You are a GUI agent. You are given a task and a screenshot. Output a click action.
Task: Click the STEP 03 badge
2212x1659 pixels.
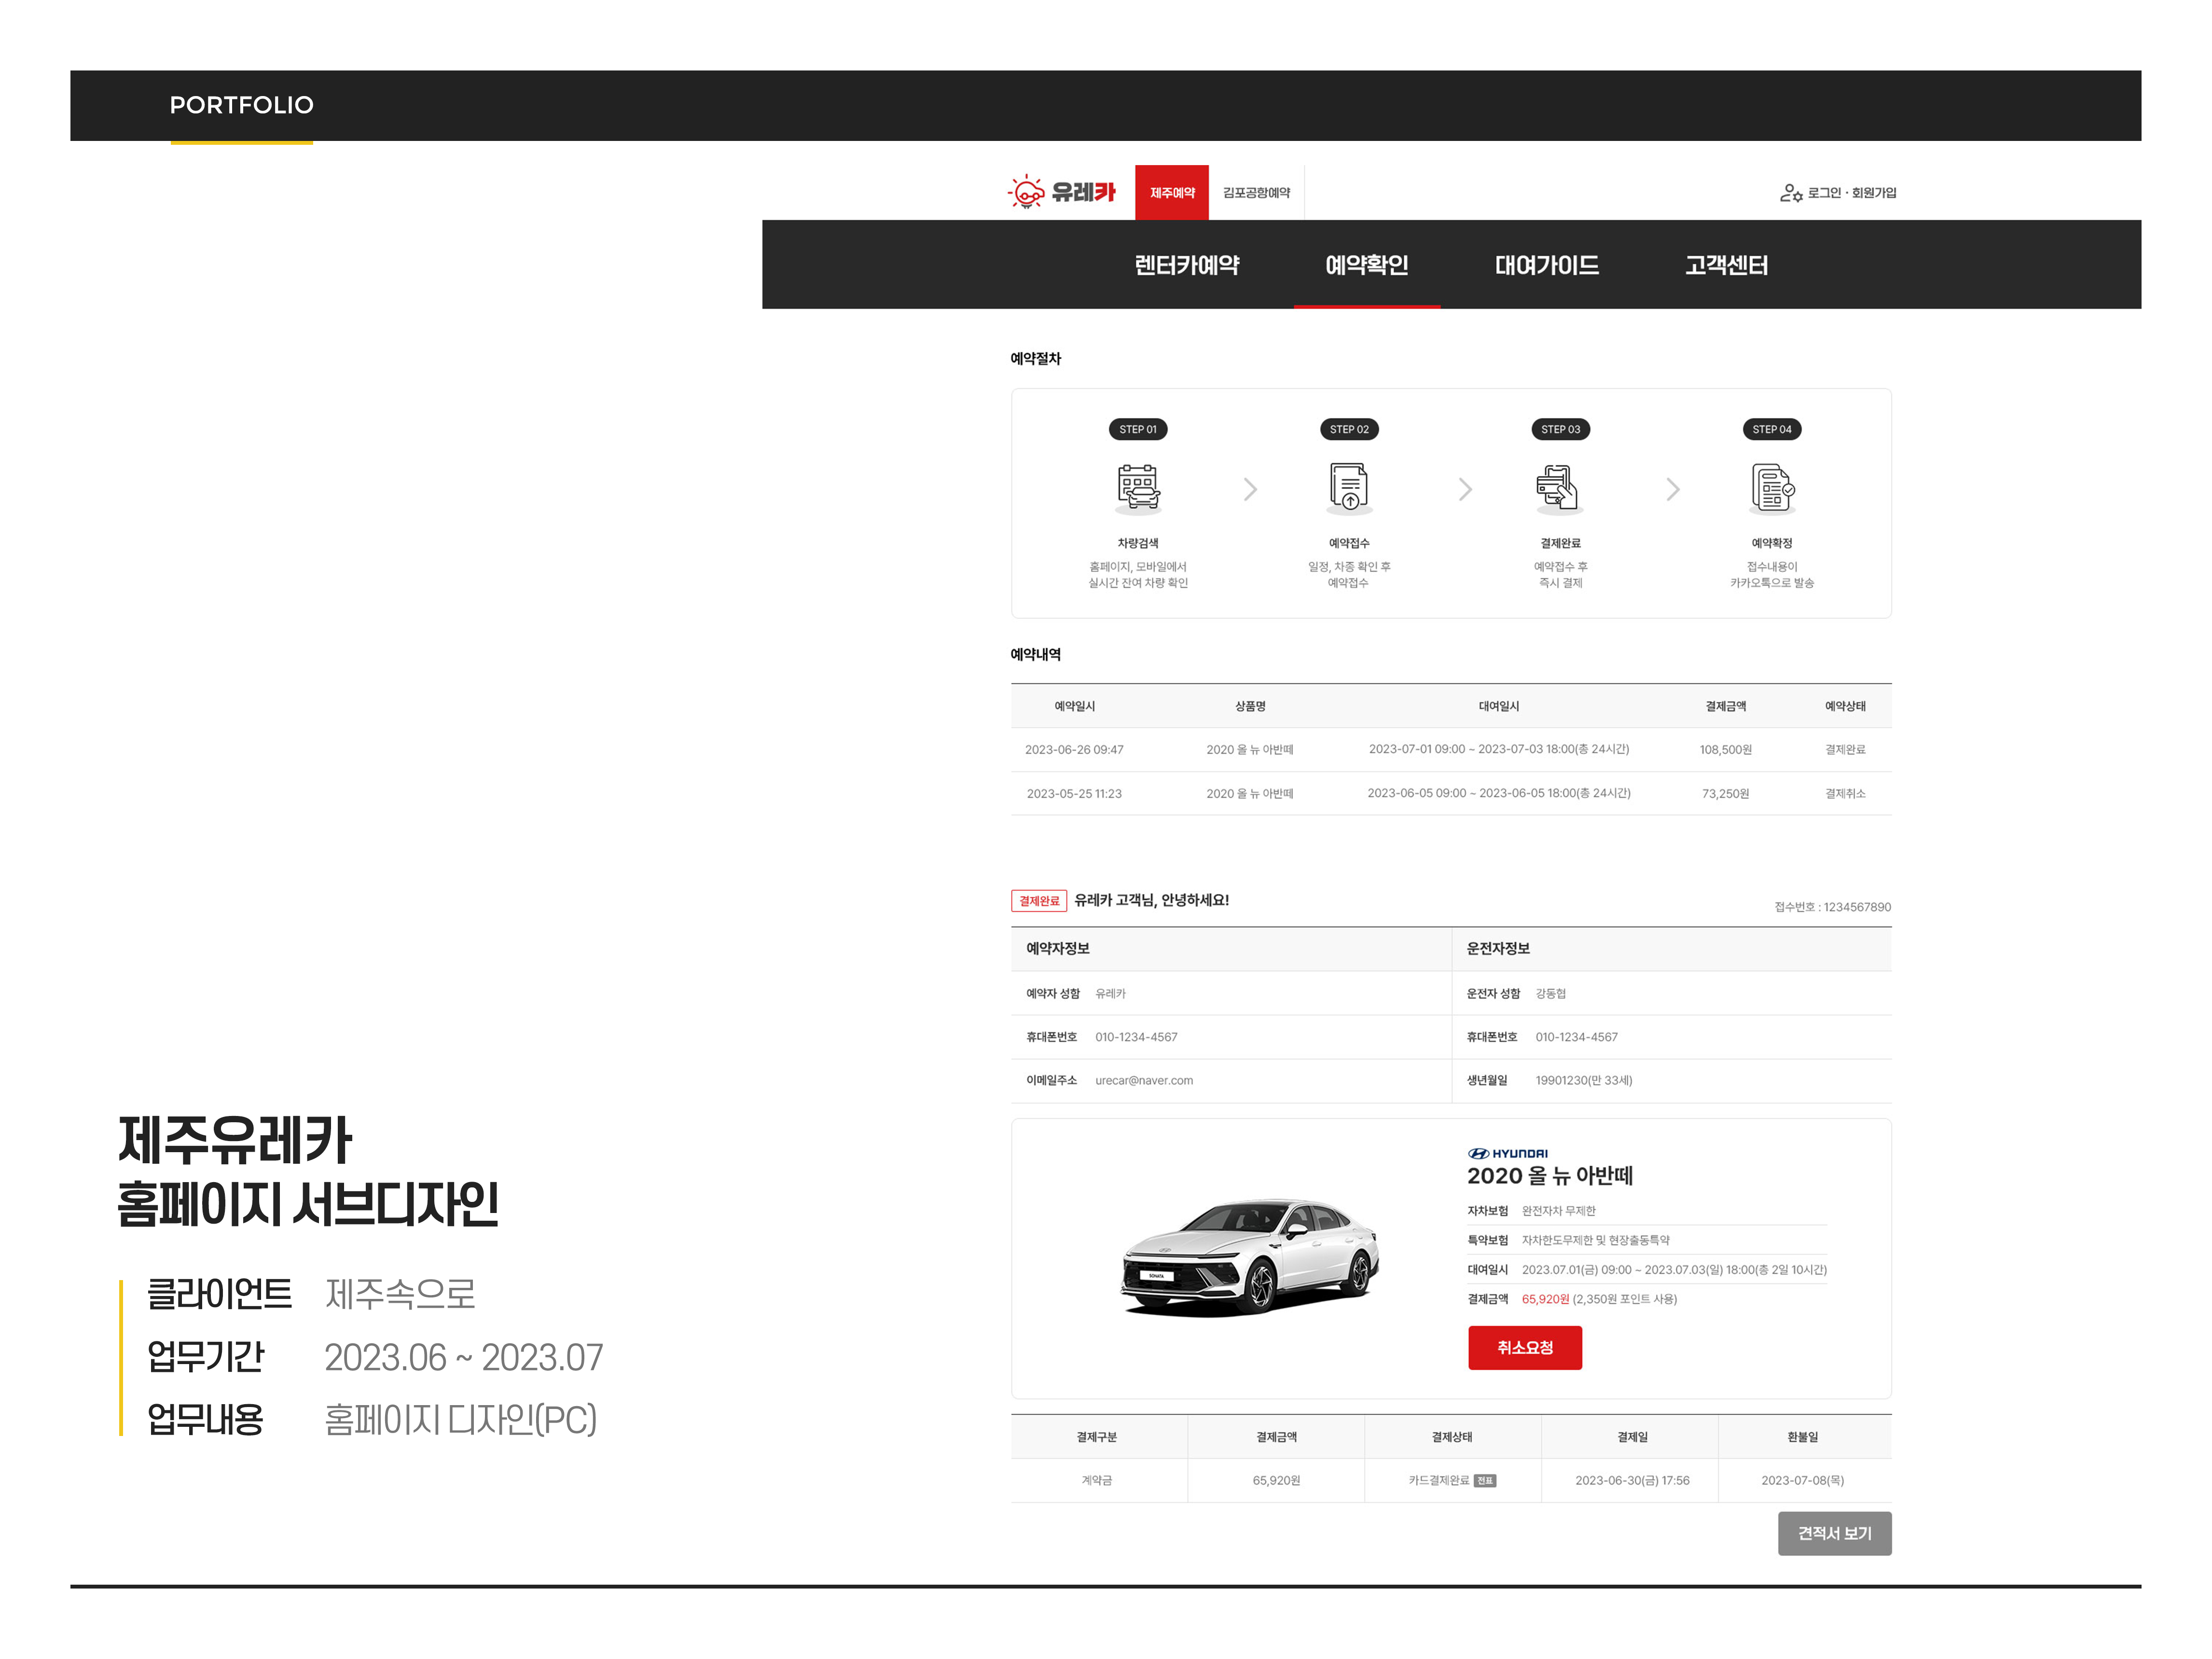(x=1560, y=429)
